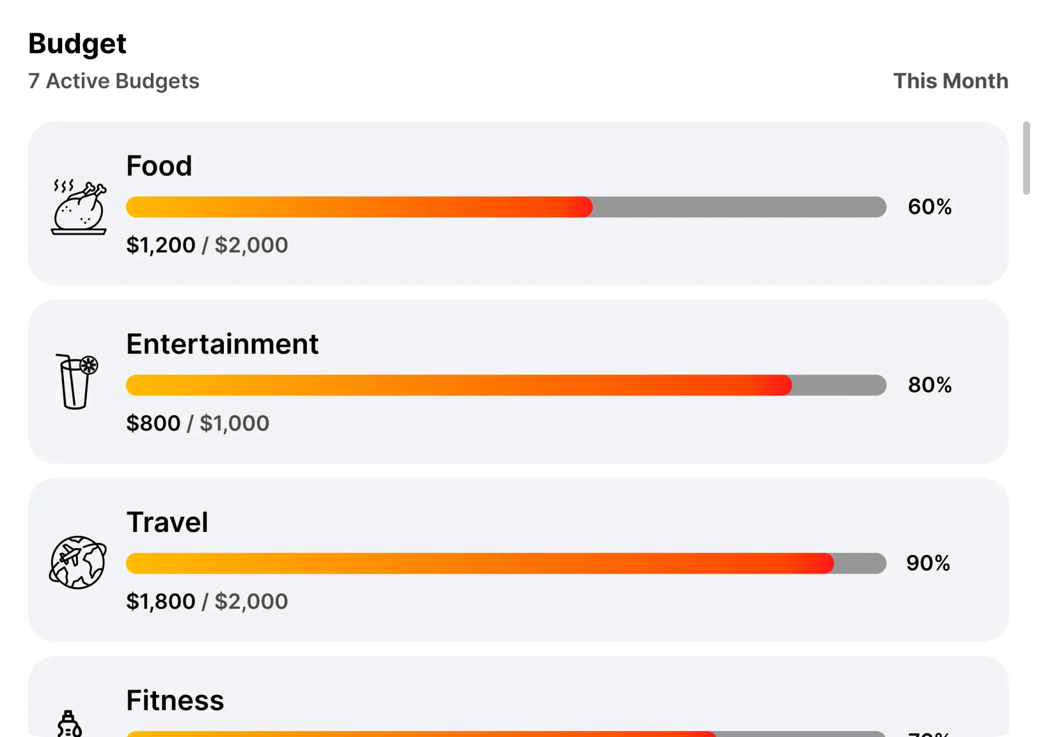Open the This Month period selector
1037x737 pixels.
click(950, 81)
